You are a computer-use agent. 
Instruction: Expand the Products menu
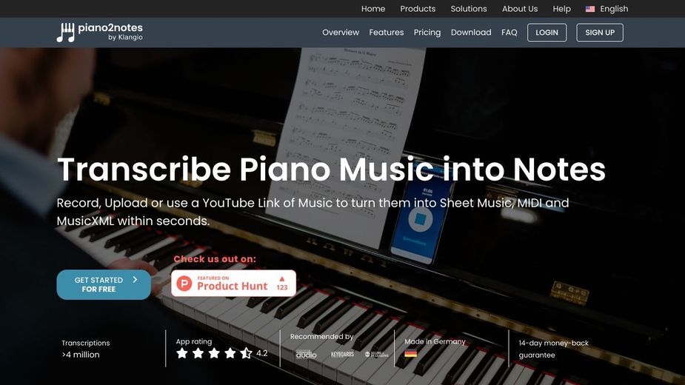tap(418, 9)
